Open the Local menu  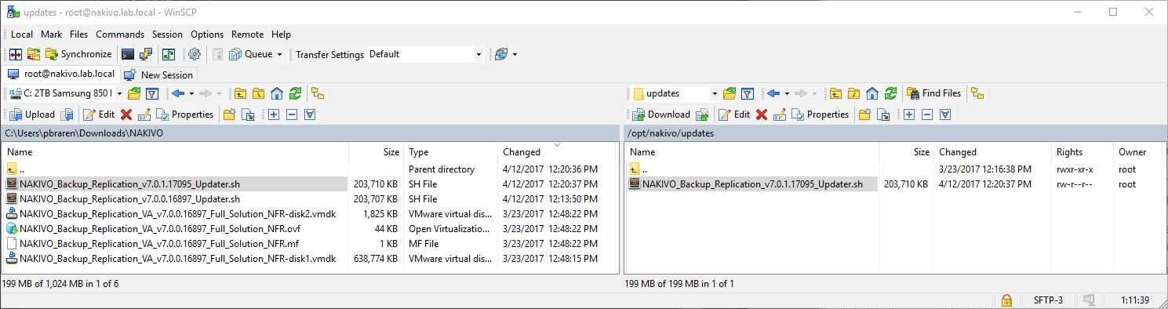point(22,35)
